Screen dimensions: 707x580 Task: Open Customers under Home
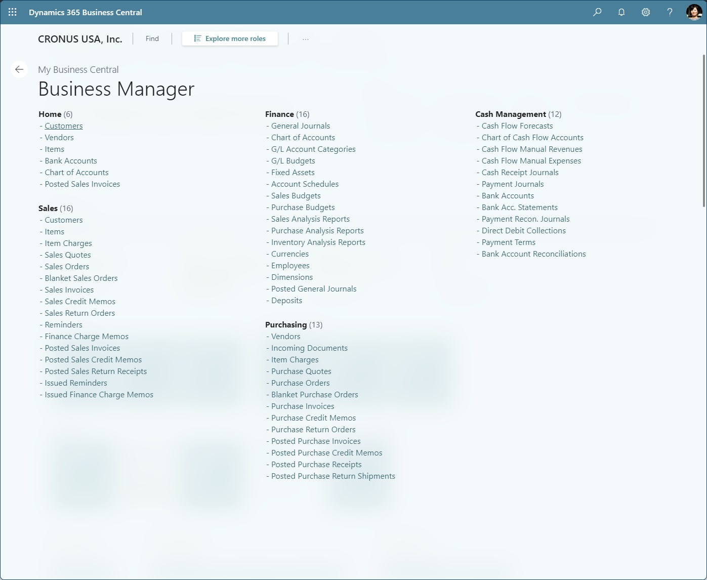click(x=63, y=126)
